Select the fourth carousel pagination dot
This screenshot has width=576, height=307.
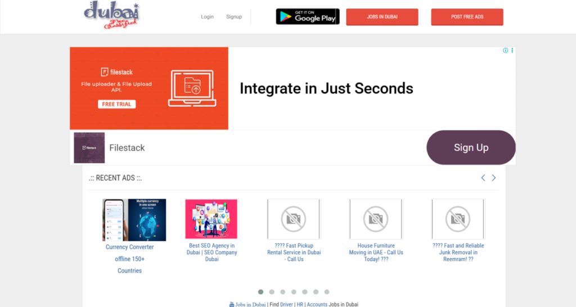(x=294, y=292)
